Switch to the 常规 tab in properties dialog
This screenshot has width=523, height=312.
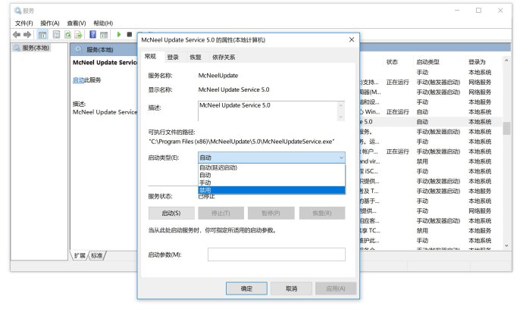coord(150,56)
